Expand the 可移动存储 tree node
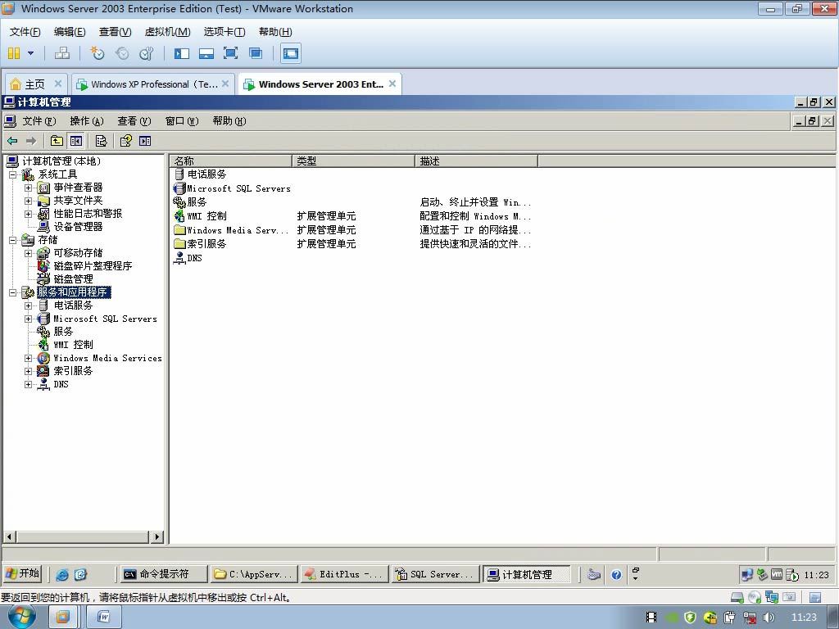This screenshot has height=629, width=839. (28, 253)
